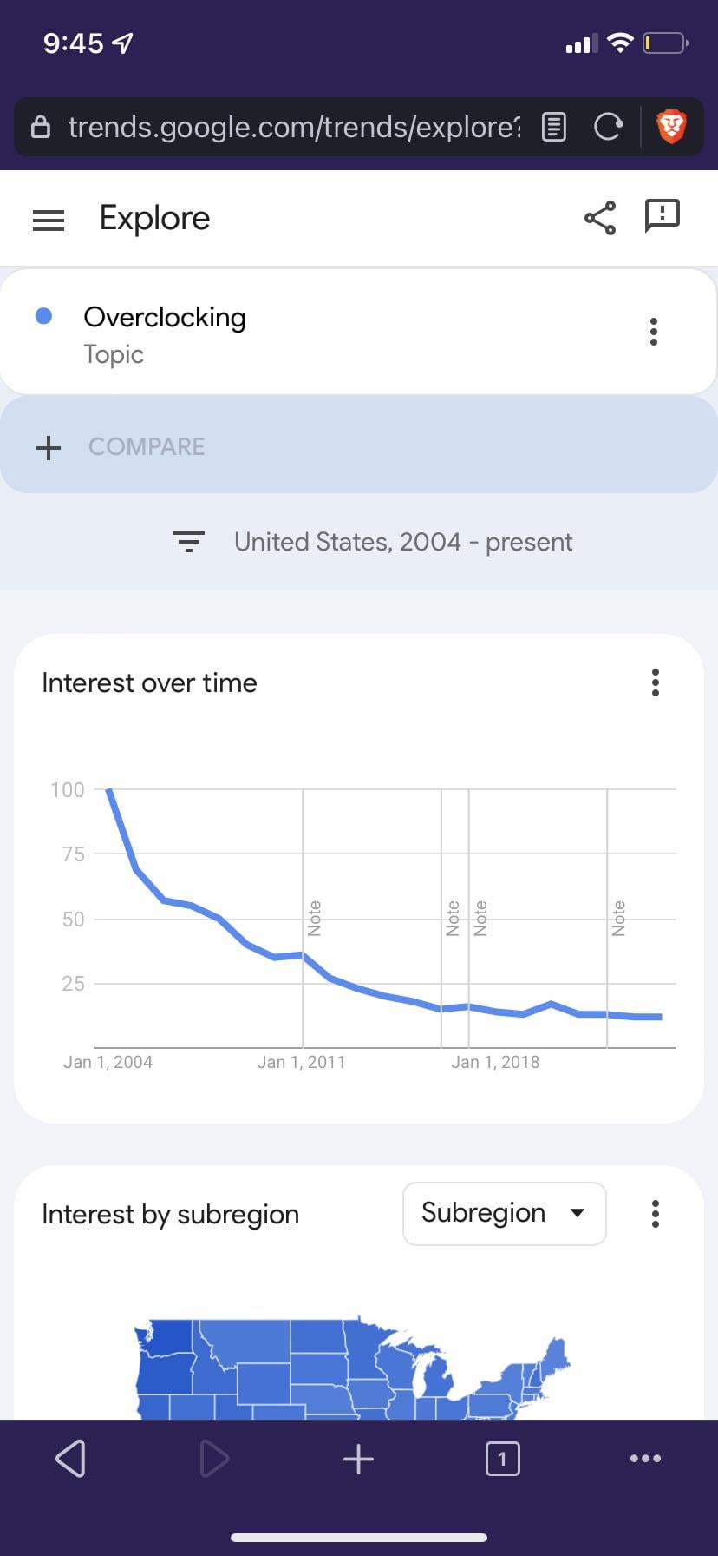Expand the Subregion dropdown
This screenshot has width=718, height=1556.
coord(504,1214)
